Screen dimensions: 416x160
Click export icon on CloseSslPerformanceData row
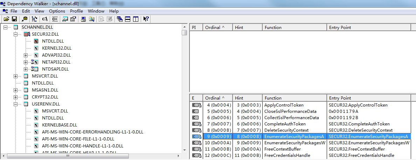195,111
